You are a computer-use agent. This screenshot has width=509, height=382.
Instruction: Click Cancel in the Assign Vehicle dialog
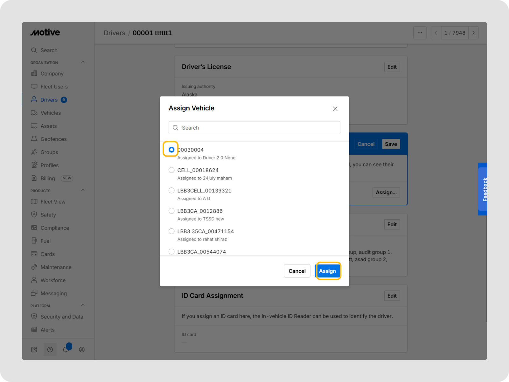click(x=297, y=271)
